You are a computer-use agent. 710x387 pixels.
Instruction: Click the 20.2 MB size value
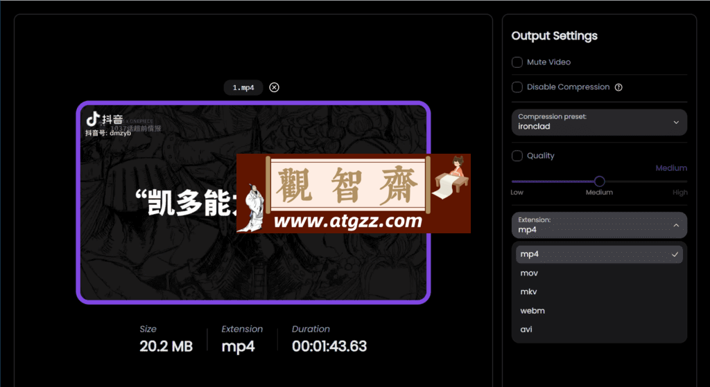[166, 346]
